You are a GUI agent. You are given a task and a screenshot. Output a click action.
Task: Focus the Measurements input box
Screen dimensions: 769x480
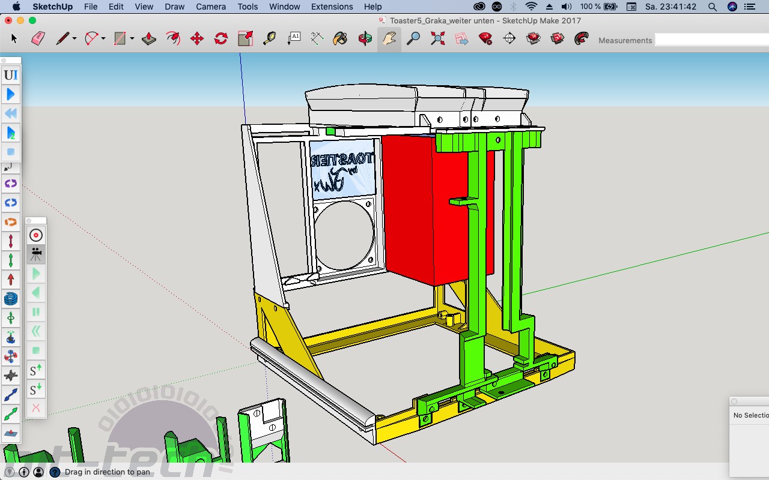click(711, 40)
